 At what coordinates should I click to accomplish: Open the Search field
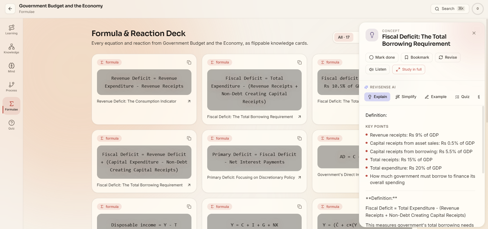450,9
